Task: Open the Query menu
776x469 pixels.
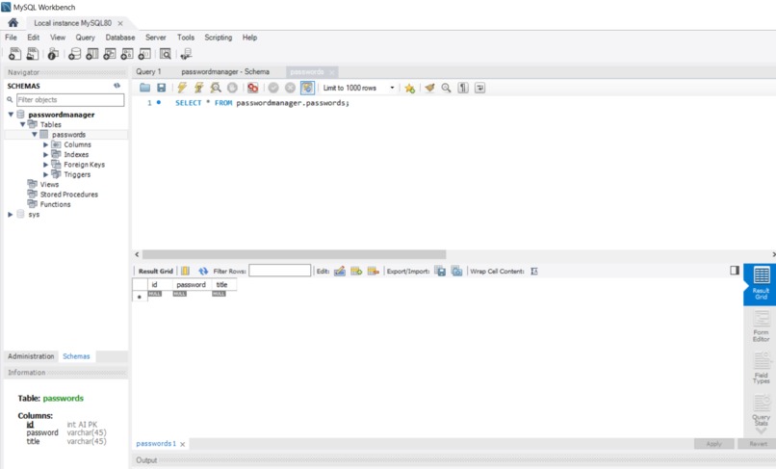Action: click(x=85, y=38)
